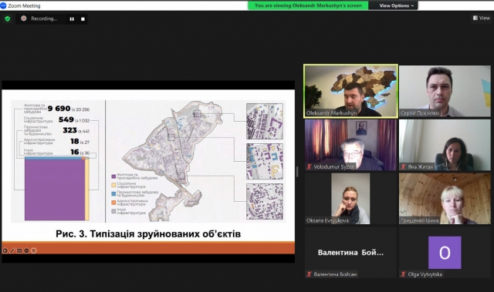Click the View Options chevron arrow
494x292 pixels.
pyautogui.click(x=412, y=5)
